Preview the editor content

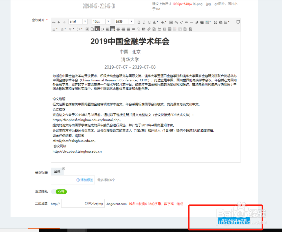click(185, 29)
